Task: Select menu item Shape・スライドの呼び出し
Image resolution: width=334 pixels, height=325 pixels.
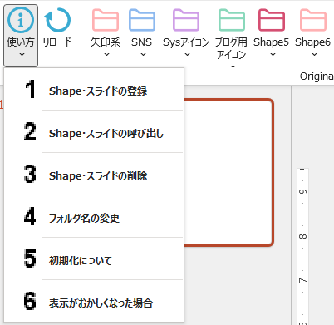Action: coord(94,131)
